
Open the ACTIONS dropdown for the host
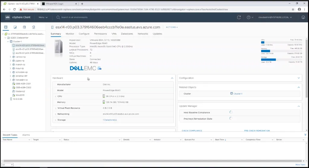pyautogui.click(x=172, y=27)
